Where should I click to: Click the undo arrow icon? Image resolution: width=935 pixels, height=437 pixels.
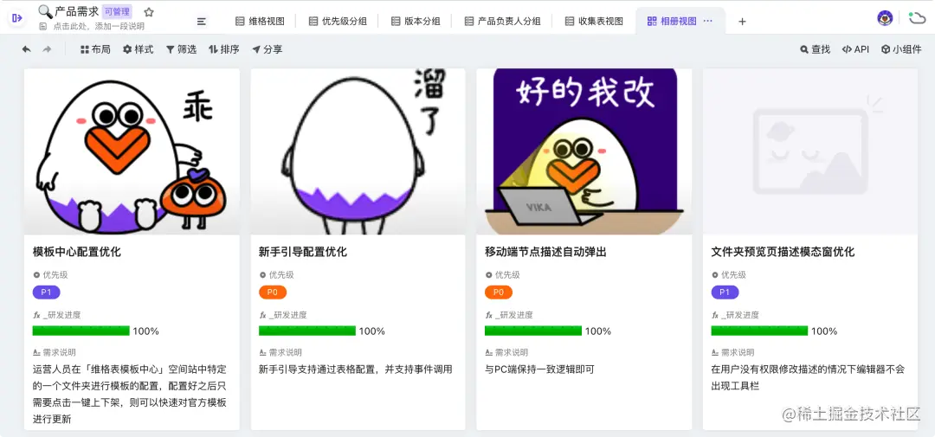pos(26,49)
